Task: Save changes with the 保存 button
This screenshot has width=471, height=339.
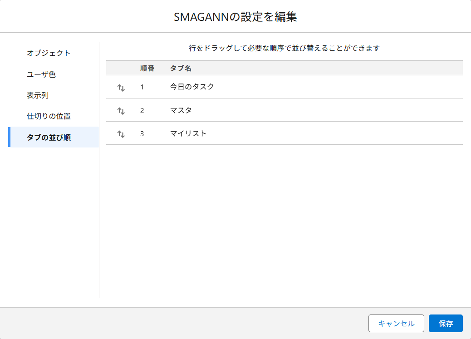Action: tap(445, 324)
